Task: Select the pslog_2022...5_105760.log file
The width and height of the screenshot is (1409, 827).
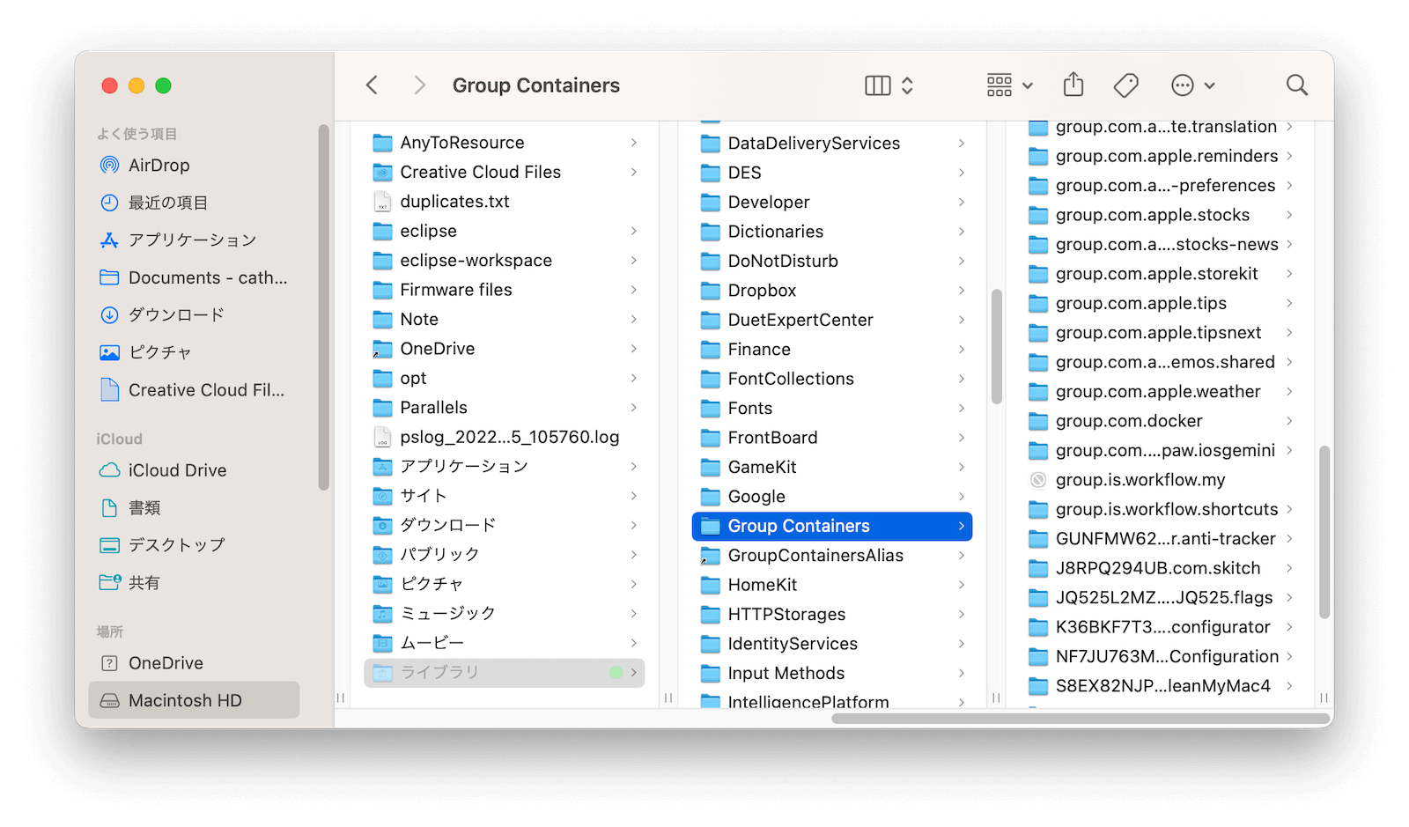Action: (504, 437)
